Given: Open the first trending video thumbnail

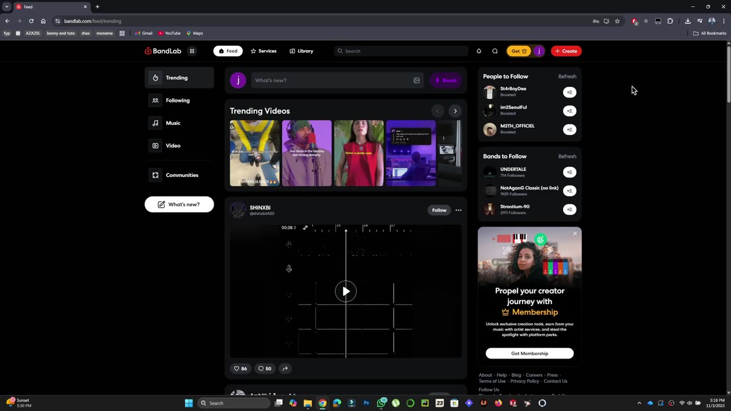Looking at the screenshot, I should [x=255, y=153].
